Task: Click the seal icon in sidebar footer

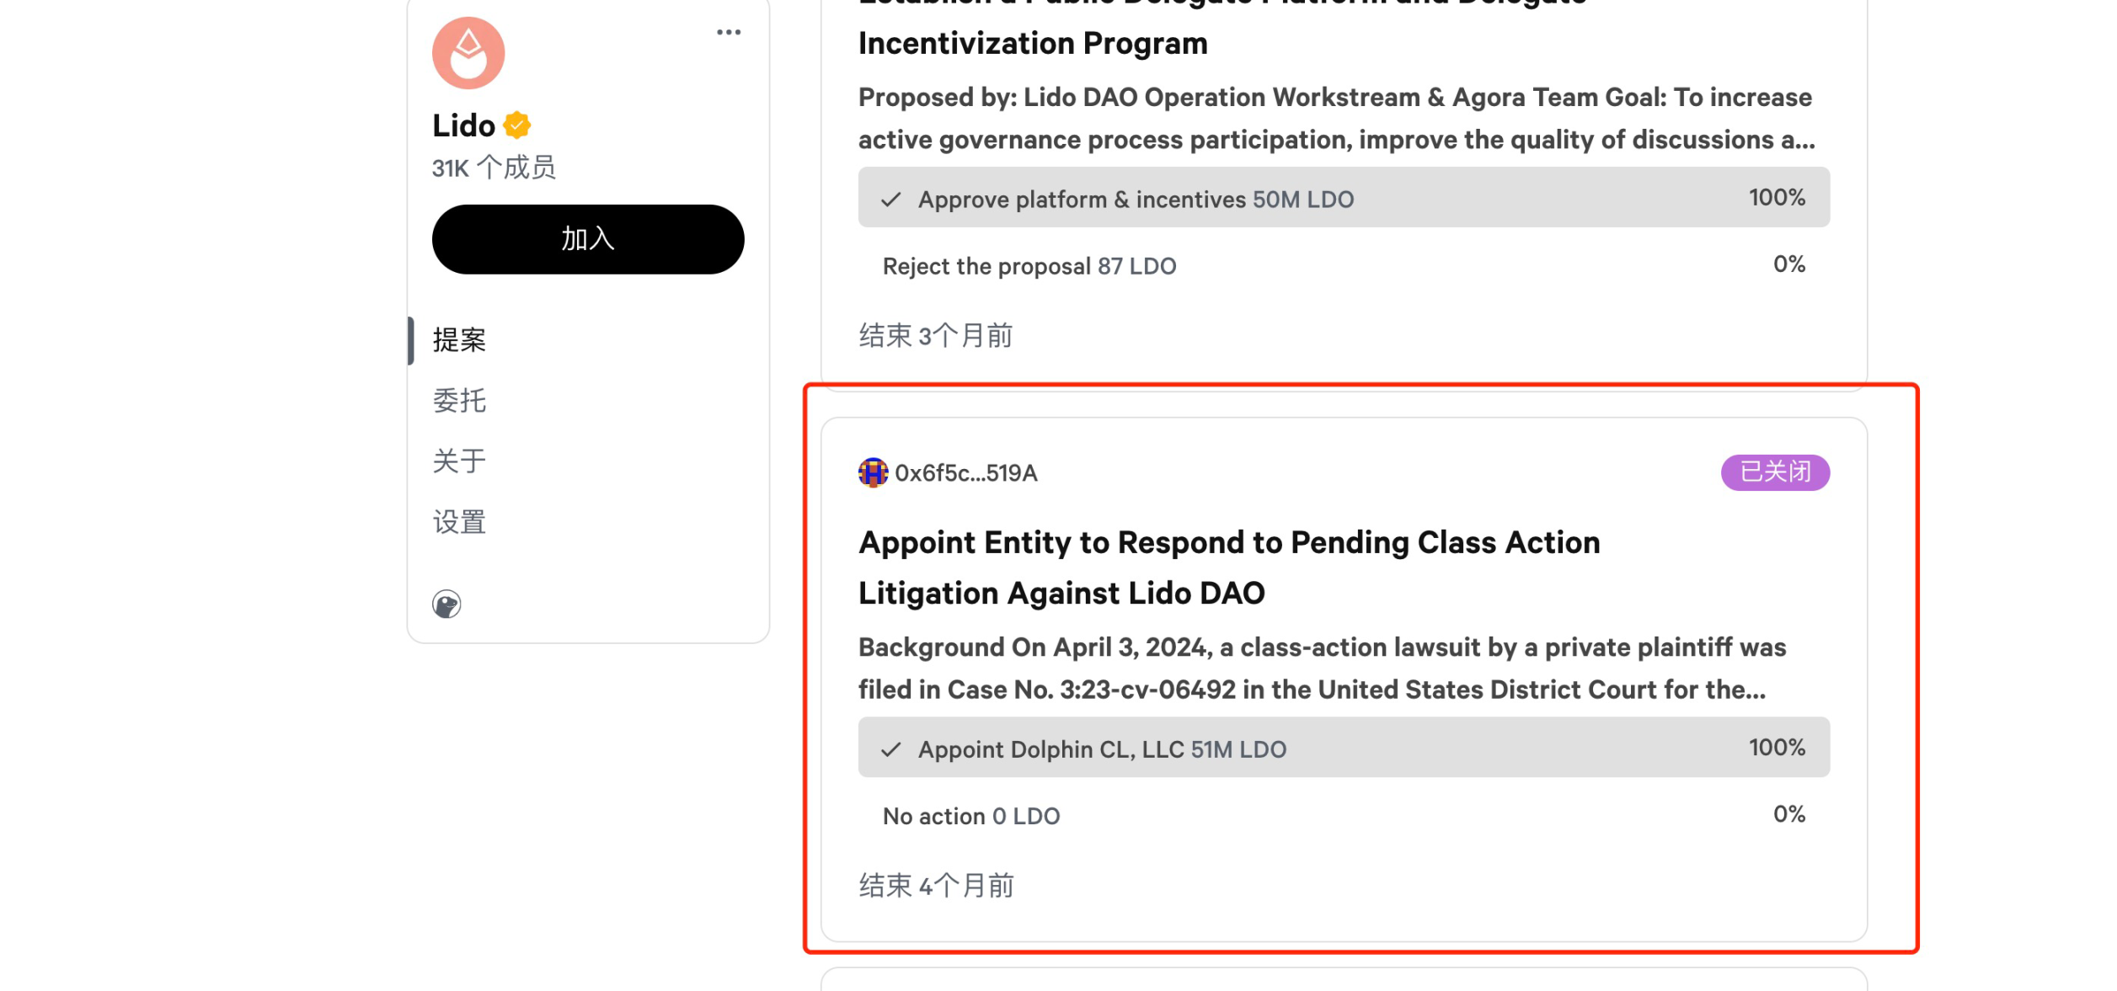Action: (x=446, y=604)
